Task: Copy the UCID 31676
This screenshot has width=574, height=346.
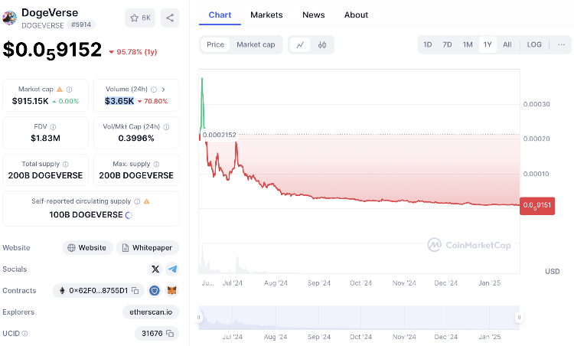Action: tap(170, 334)
